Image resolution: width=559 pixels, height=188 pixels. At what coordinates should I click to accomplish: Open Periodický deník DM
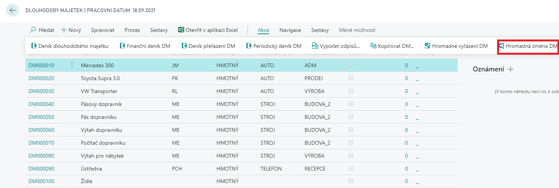pyautogui.click(x=274, y=46)
